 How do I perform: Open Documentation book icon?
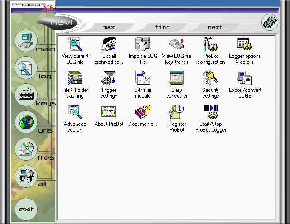click(143, 112)
